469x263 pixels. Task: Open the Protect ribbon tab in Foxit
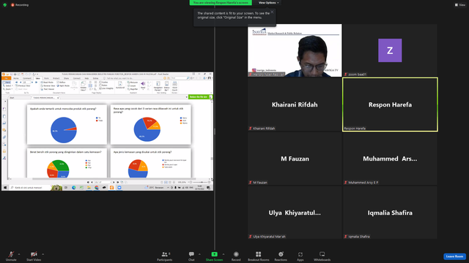click(x=56, y=78)
